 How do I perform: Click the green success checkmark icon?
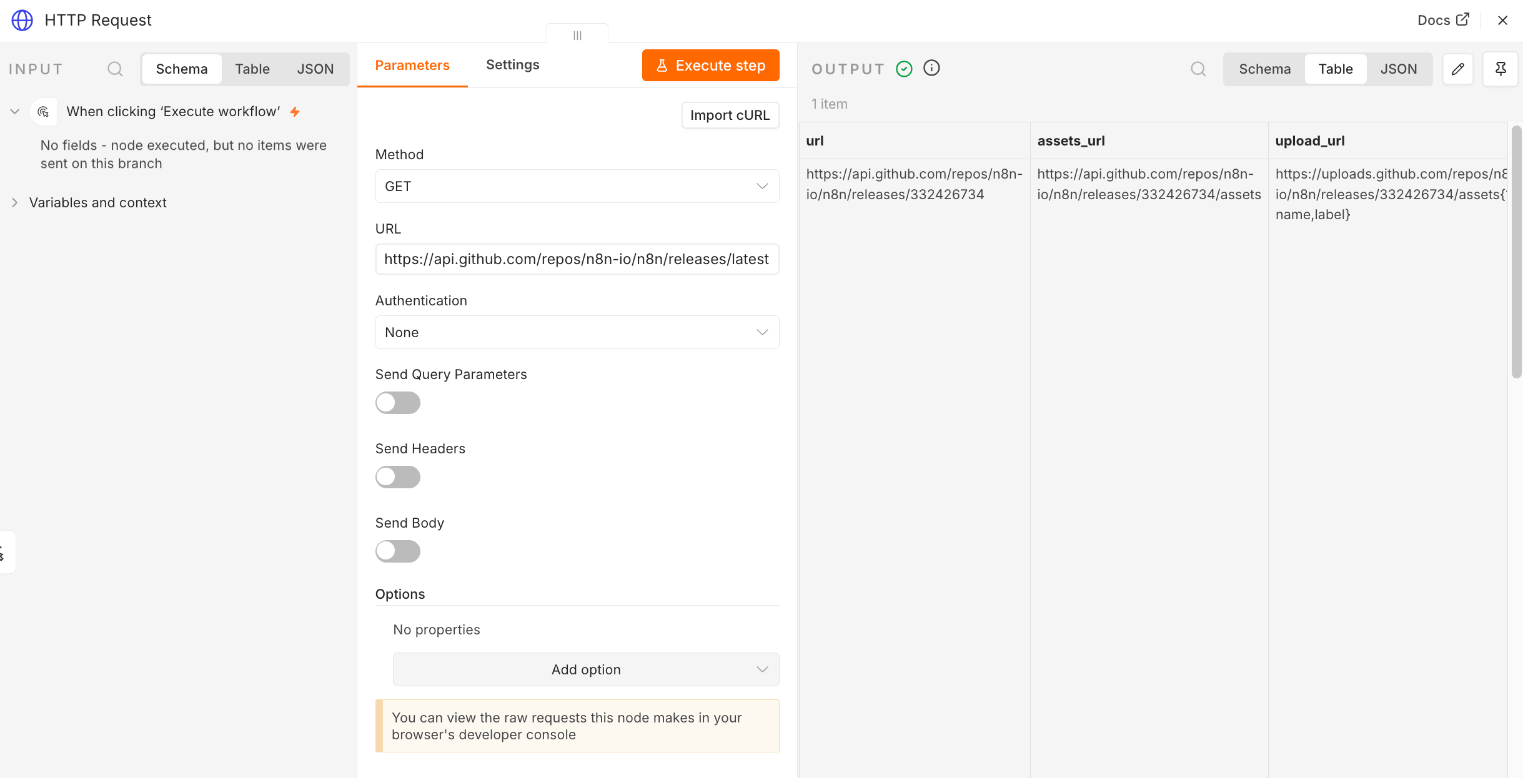tap(904, 69)
